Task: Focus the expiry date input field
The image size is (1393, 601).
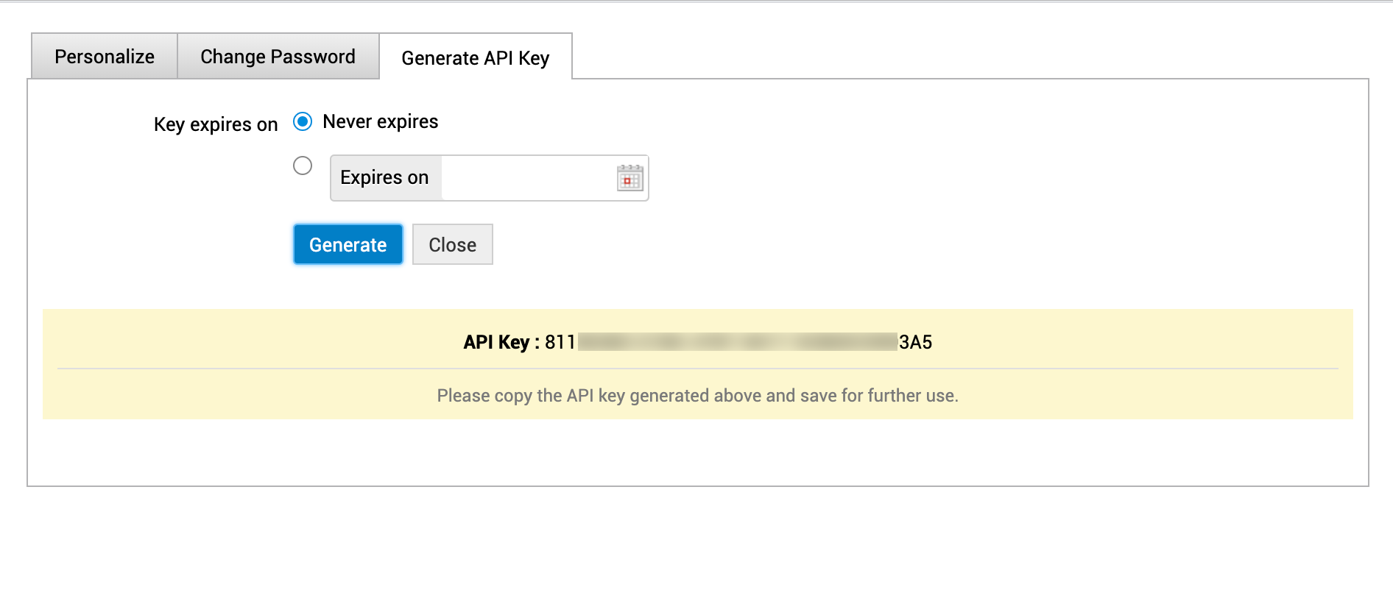Action: click(527, 178)
